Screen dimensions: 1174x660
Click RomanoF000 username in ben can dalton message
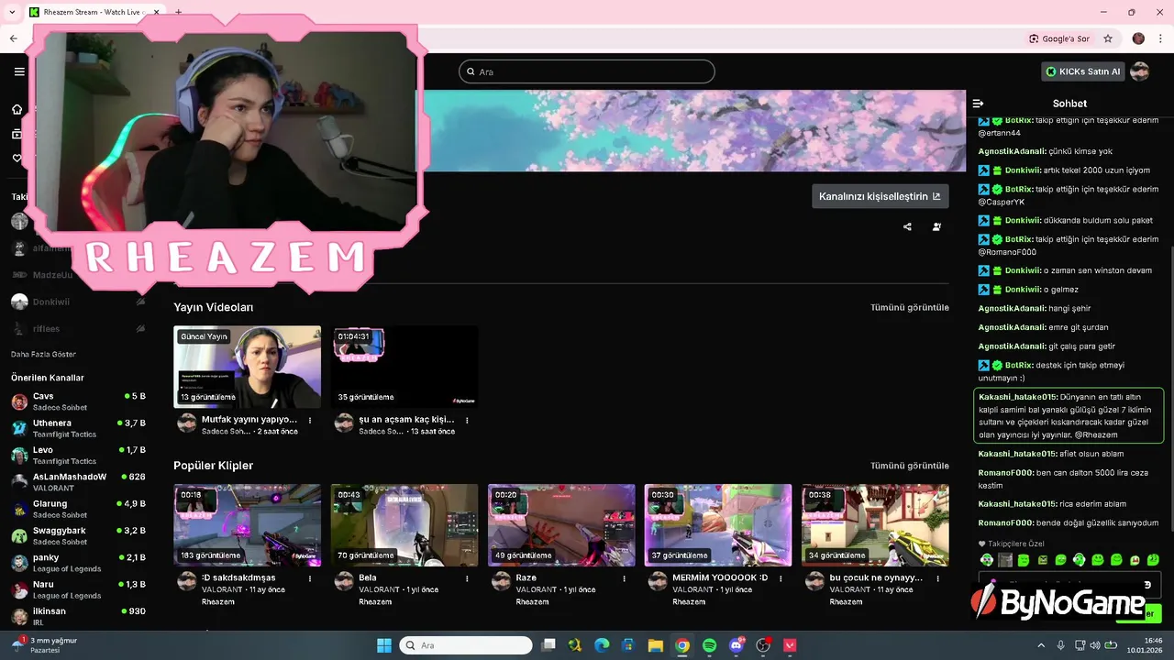[1005, 473]
